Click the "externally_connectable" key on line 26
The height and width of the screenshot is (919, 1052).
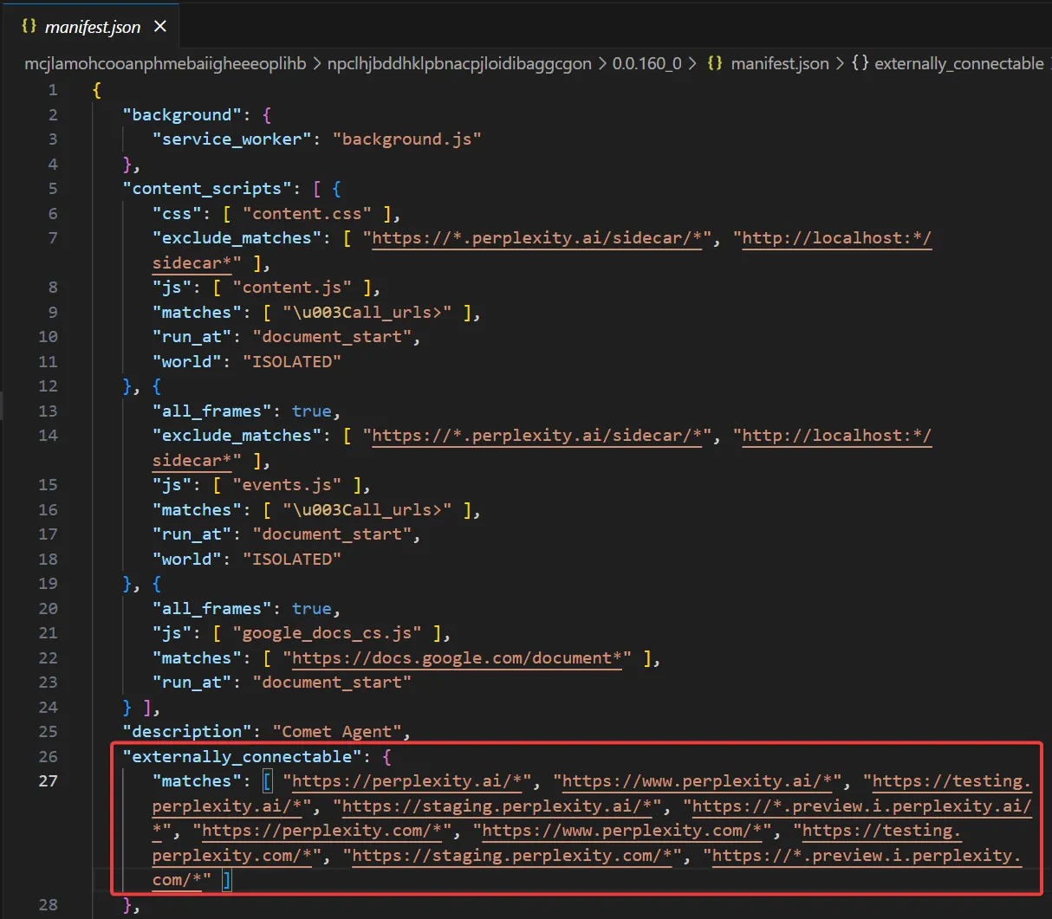tap(242, 757)
